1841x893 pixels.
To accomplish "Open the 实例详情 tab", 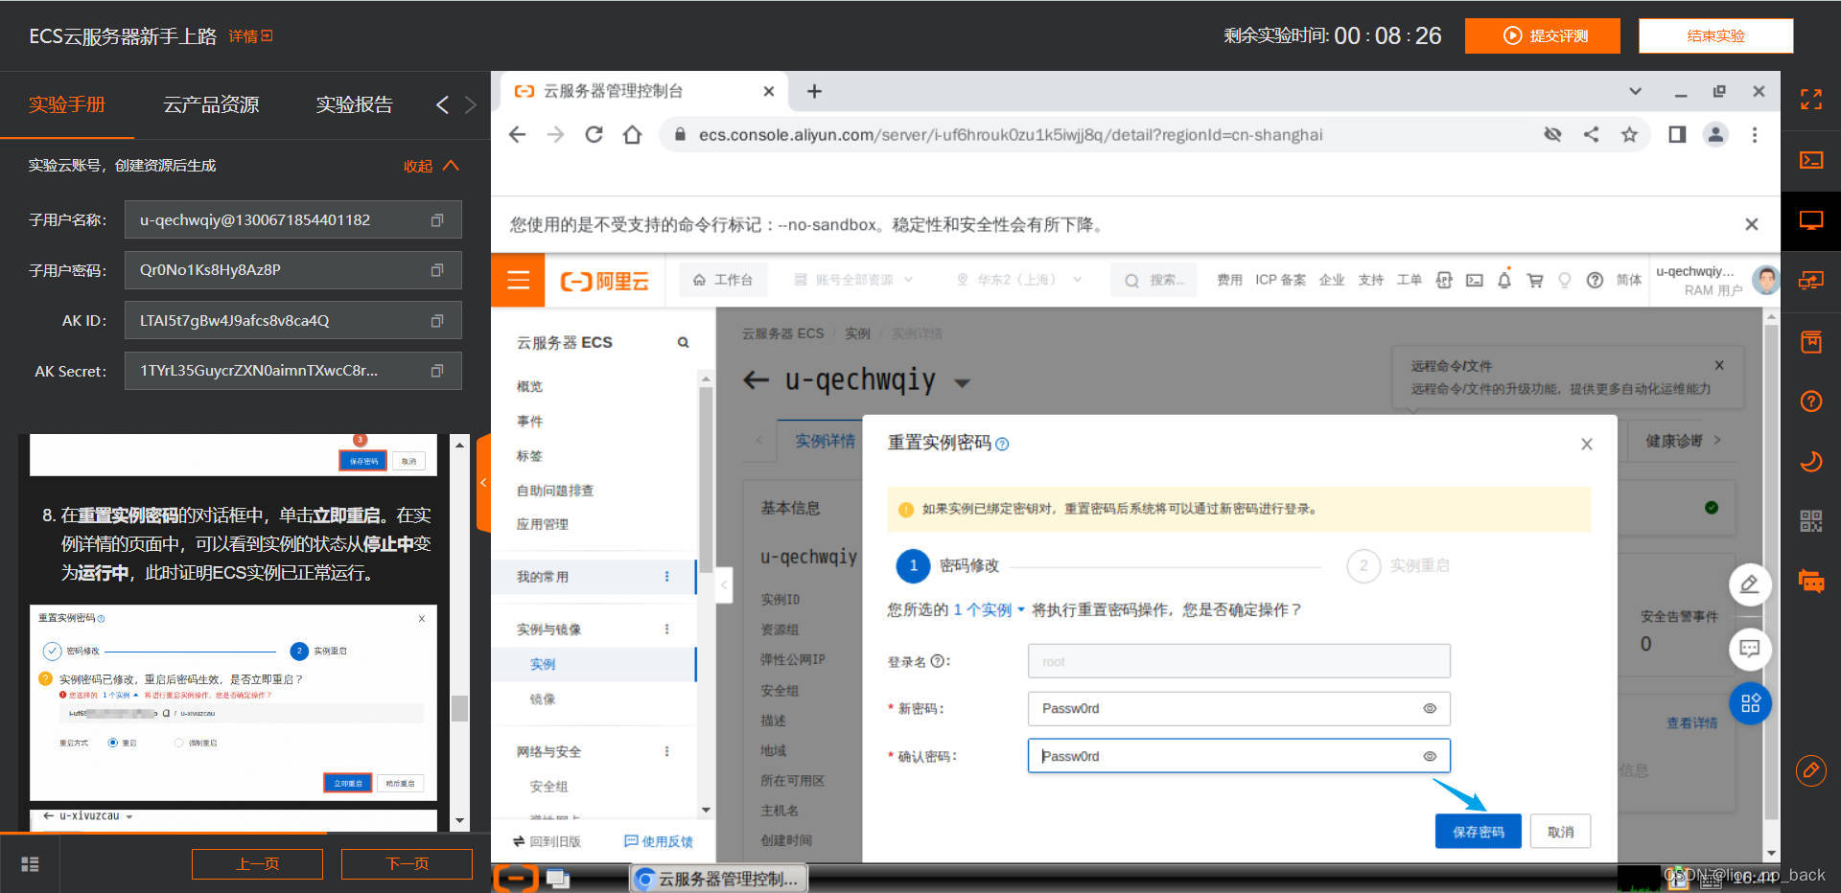I will click(825, 441).
